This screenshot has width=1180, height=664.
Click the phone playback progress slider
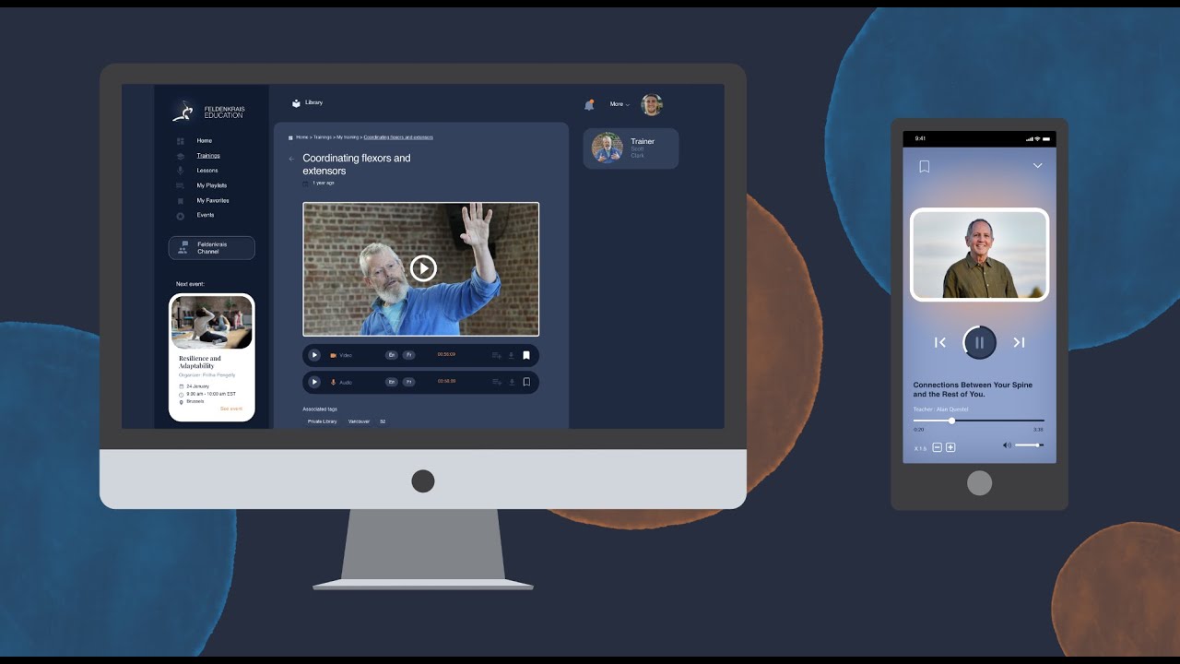pyautogui.click(x=979, y=421)
